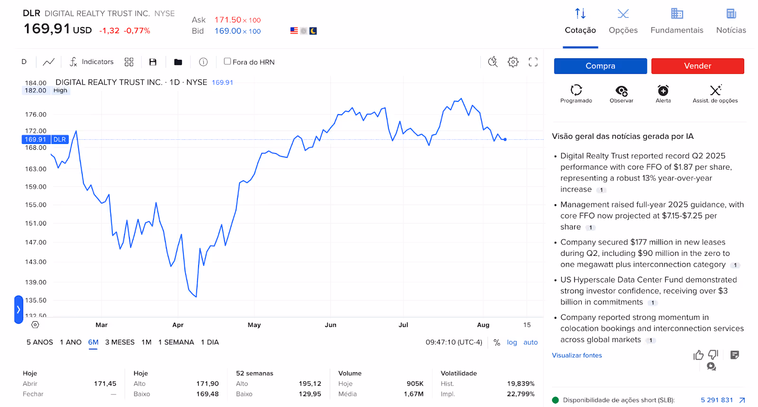The image size is (758, 407).
Task: Click the last price point on the line
Action: click(x=505, y=139)
